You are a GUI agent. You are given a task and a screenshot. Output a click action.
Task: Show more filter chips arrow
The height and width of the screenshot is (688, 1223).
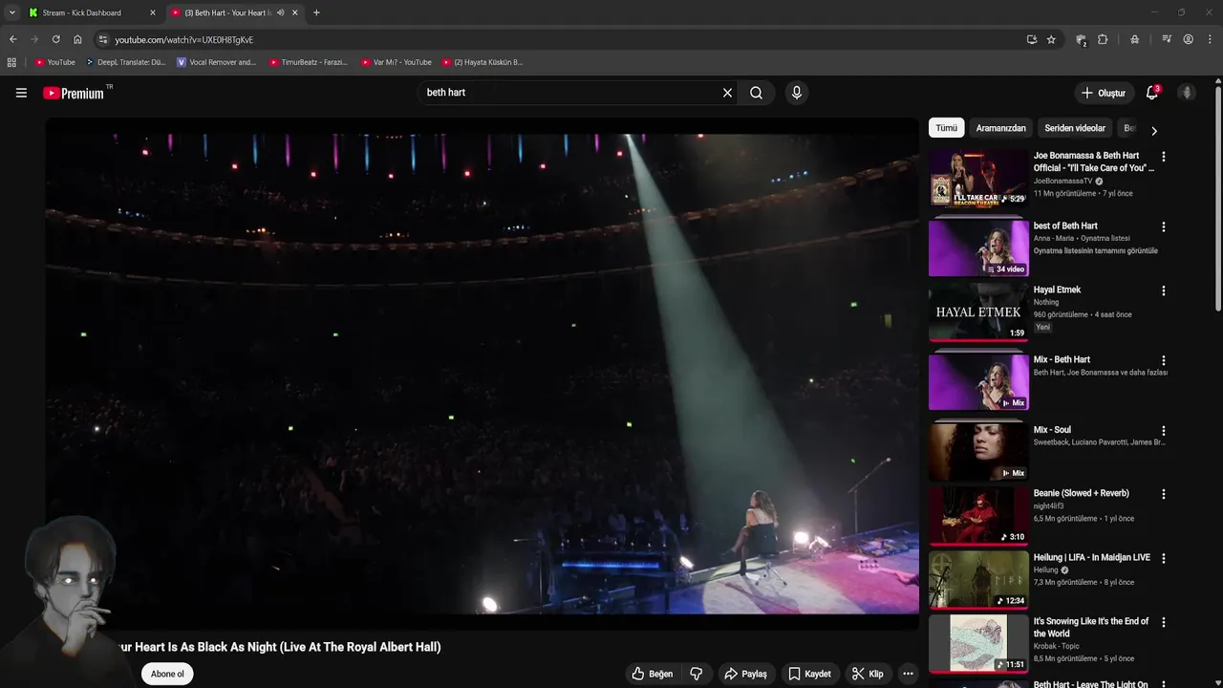pos(1153,130)
